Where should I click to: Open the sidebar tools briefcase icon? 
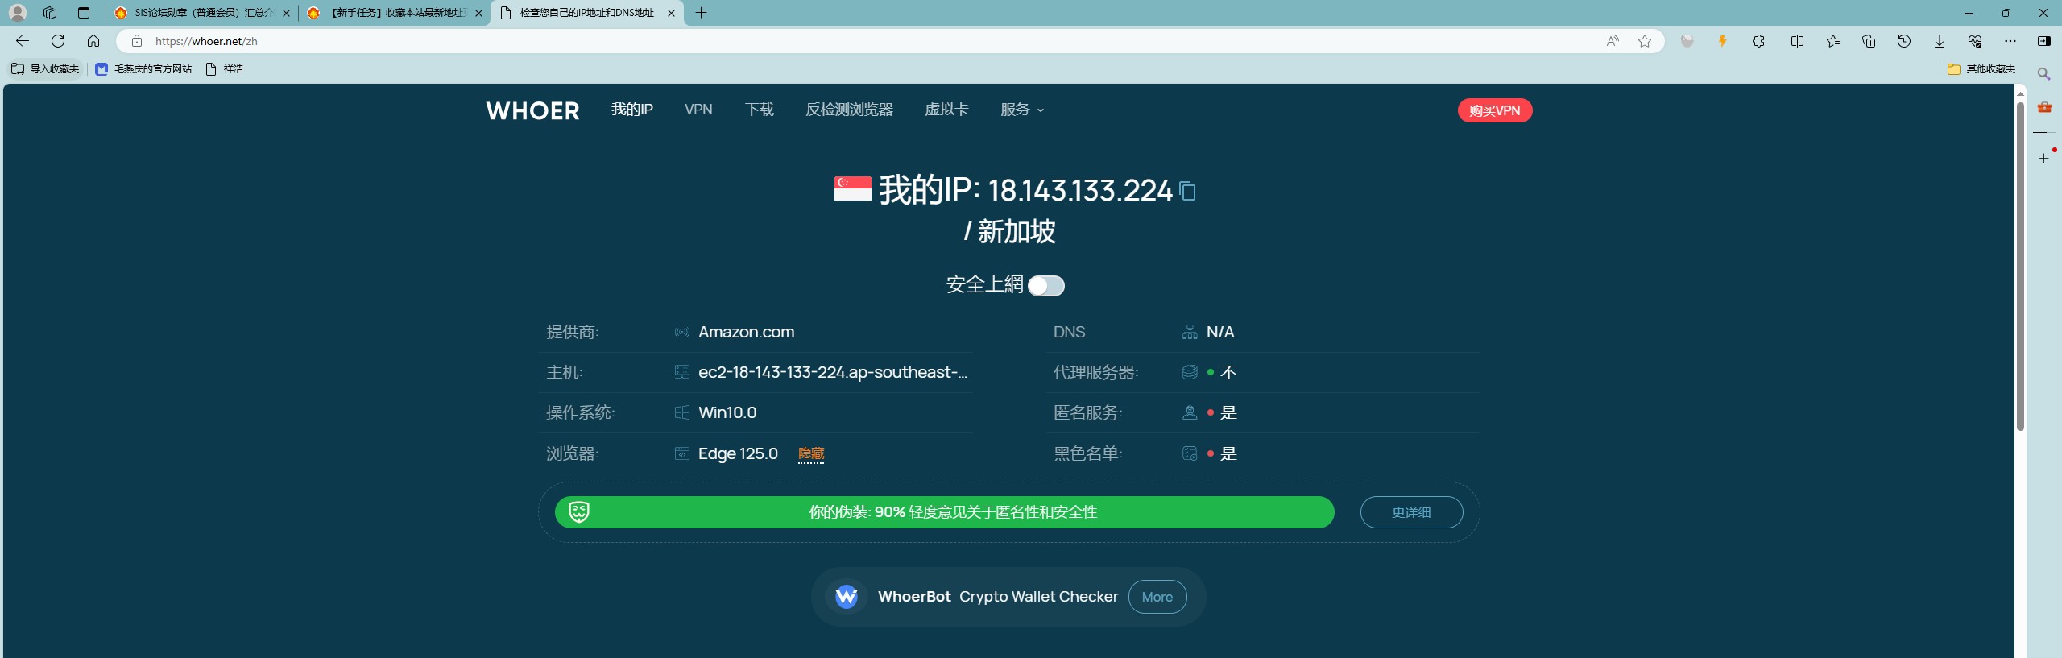pyautogui.click(x=2044, y=107)
